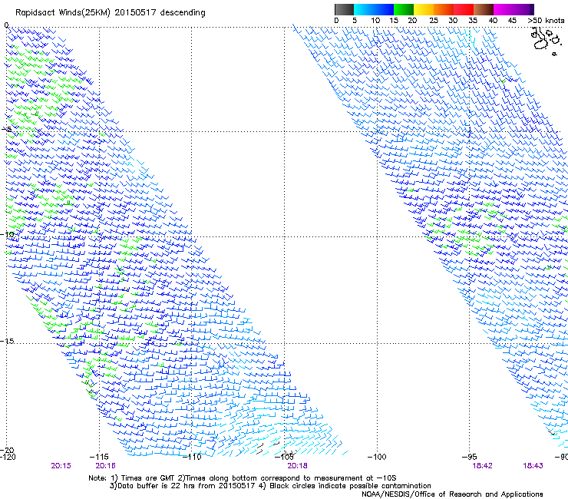Screen dimensions: 568x499
Task: Click the -95 longitude axis label
Action: coord(469,457)
